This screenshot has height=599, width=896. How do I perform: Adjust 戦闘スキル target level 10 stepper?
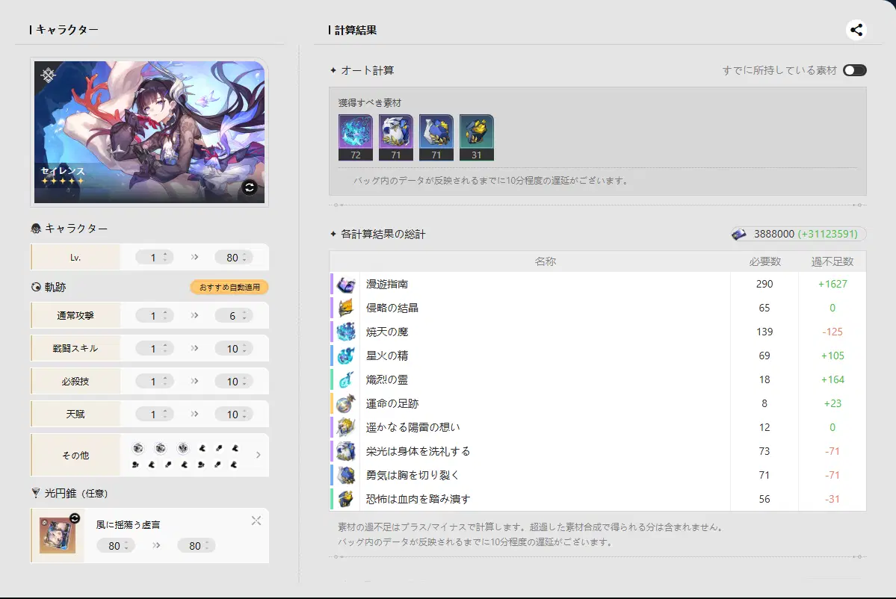[x=243, y=349]
